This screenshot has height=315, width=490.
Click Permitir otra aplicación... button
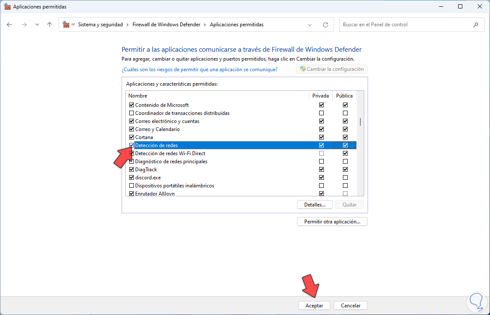click(332, 222)
